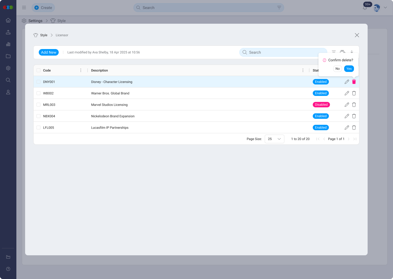
Task: Click the trash icon for Marvel Studios Licensing
Action: pyautogui.click(x=354, y=105)
